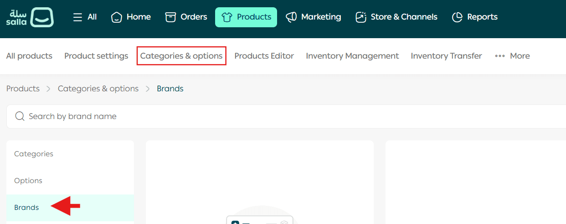Click the Store & Channels icon
The width and height of the screenshot is (566, 224).
361,17
